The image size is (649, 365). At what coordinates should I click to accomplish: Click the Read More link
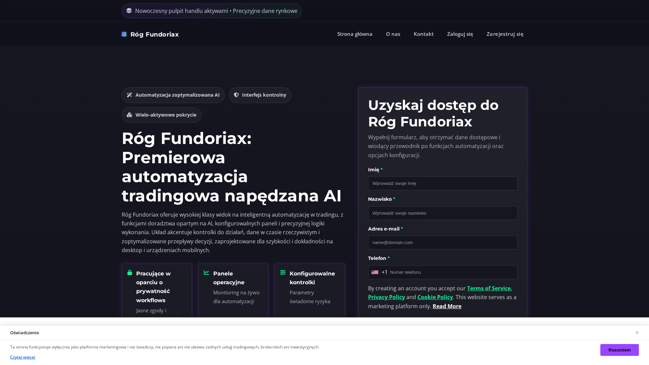point(447,306)
